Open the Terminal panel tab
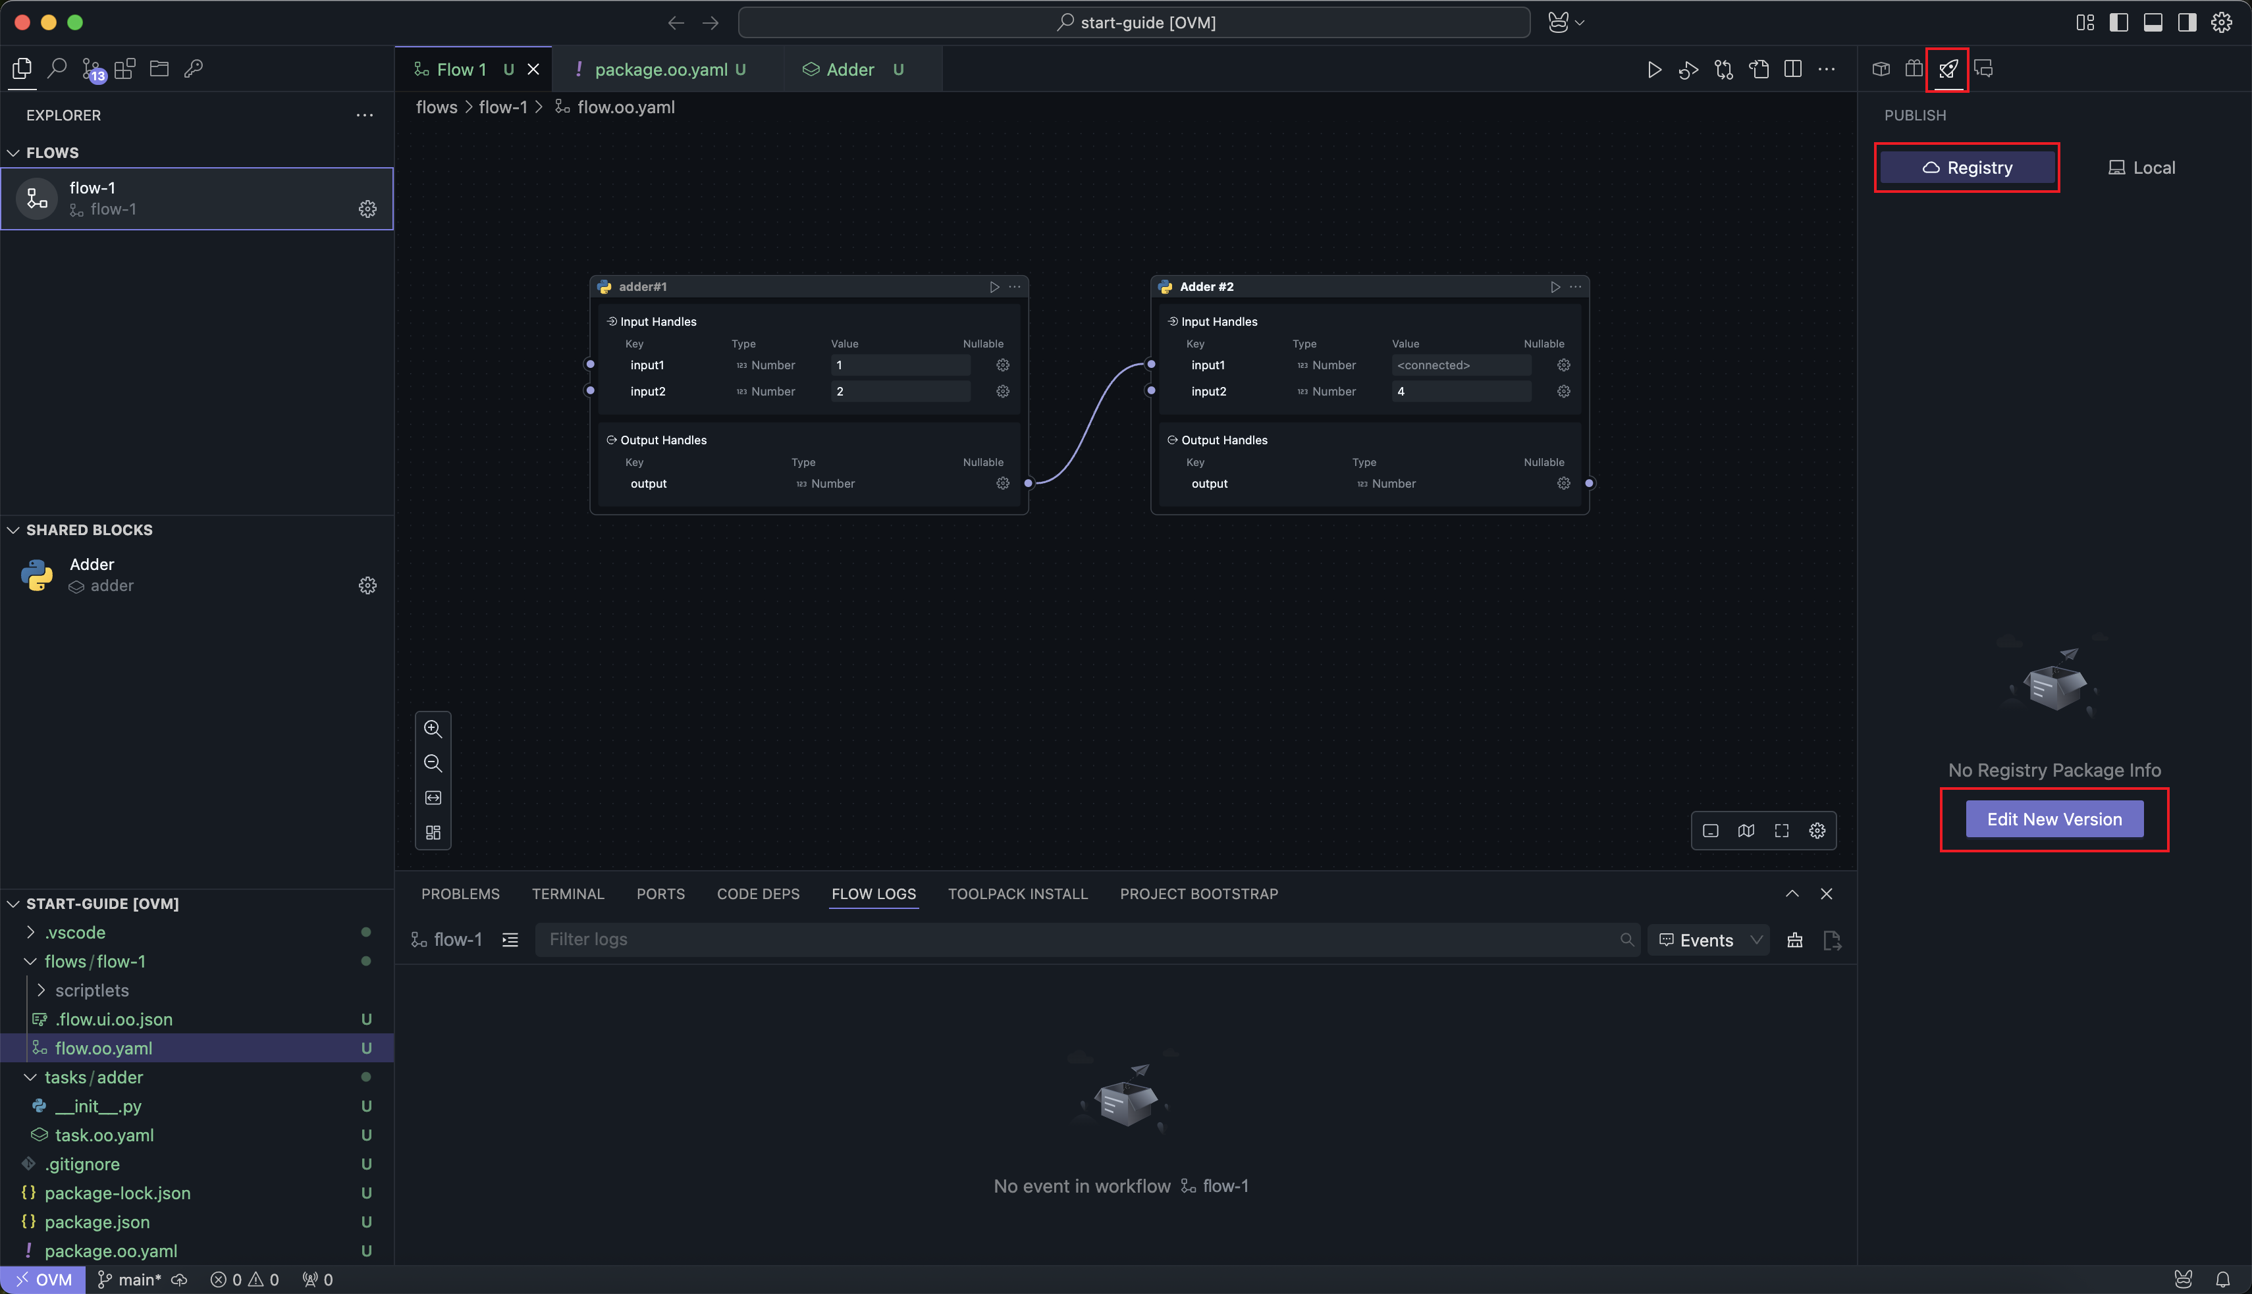This screenshot has height=1294, width=2252. click(567, 894)
